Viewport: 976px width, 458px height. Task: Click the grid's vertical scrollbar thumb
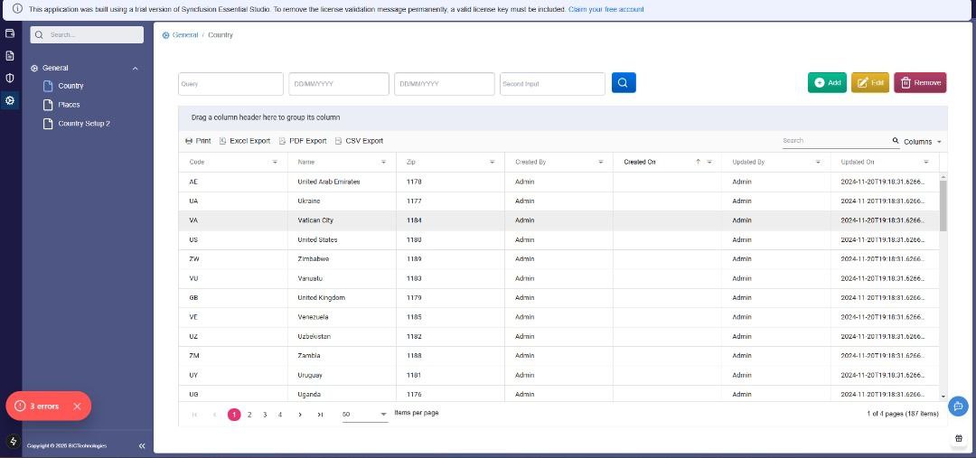coord(943,204)
